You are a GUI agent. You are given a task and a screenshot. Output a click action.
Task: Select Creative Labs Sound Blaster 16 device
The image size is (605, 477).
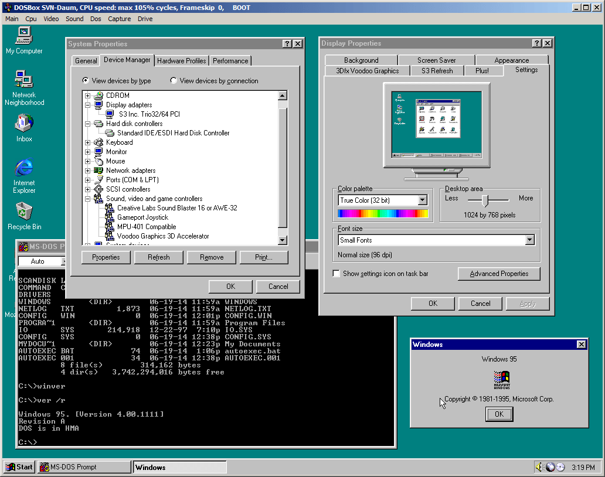tap(176, 208)
